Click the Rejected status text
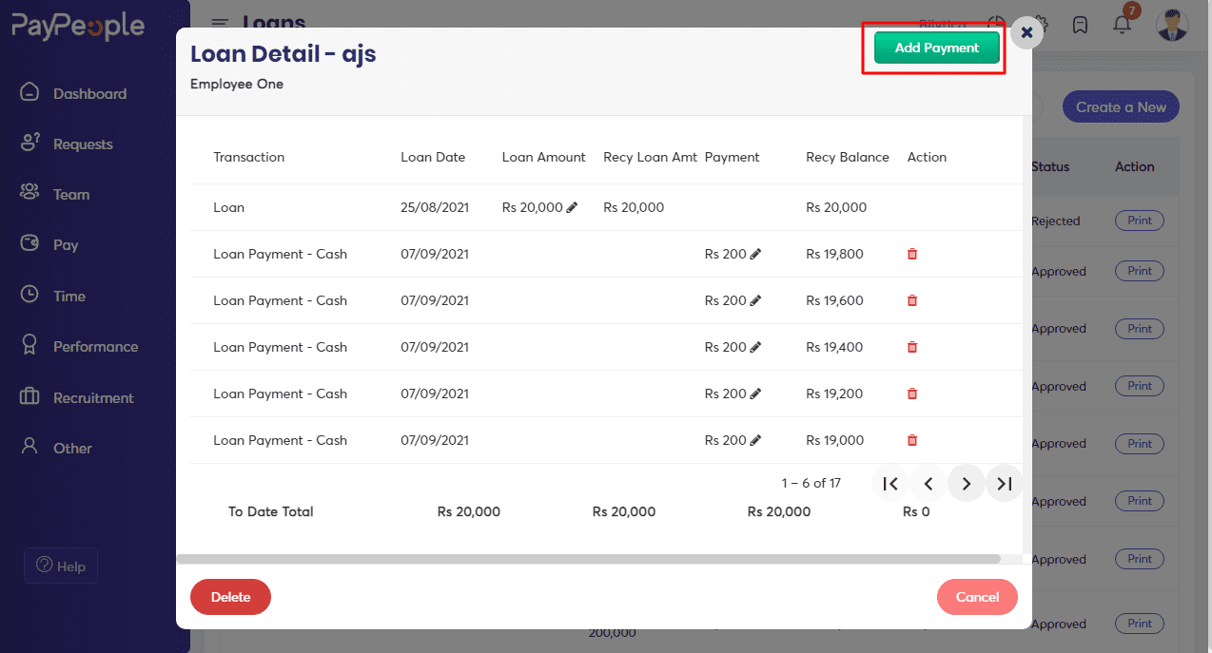The height and width of the screenshot is (653, 1212). coord(1056,221)
